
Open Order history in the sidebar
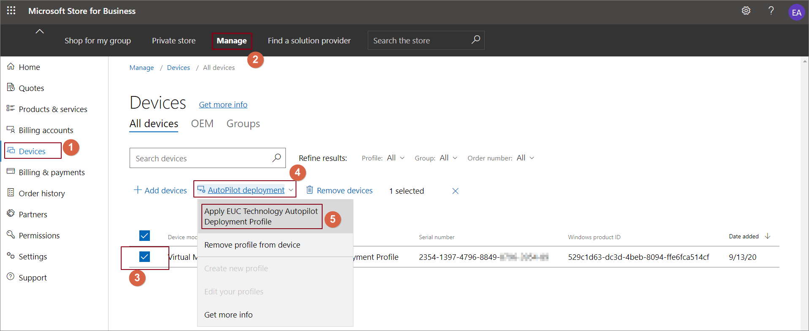[42, 193]
